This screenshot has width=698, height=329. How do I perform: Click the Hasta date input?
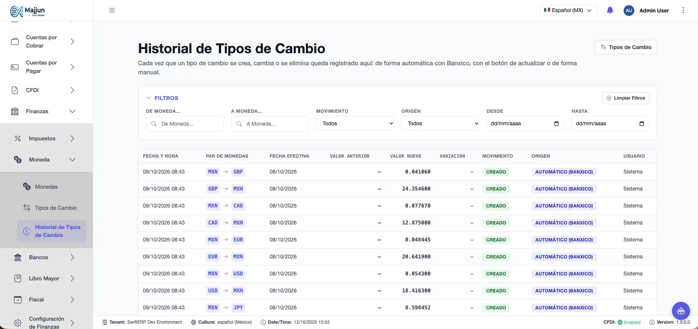[x=610, y=124]
